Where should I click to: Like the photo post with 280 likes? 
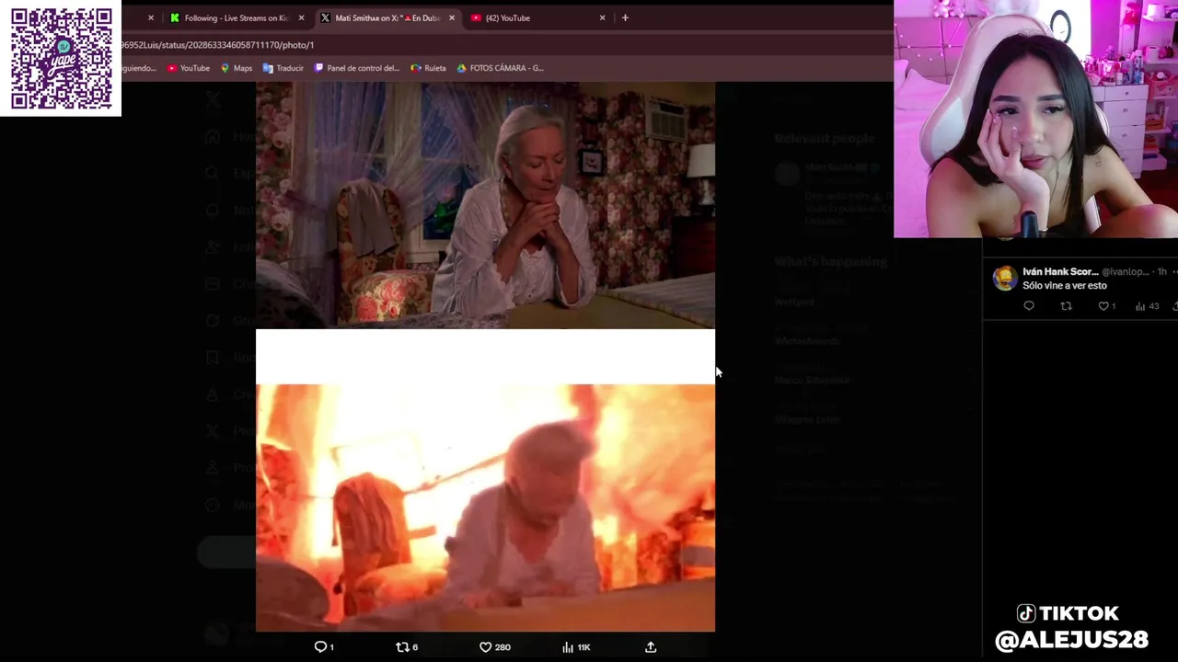494,647
